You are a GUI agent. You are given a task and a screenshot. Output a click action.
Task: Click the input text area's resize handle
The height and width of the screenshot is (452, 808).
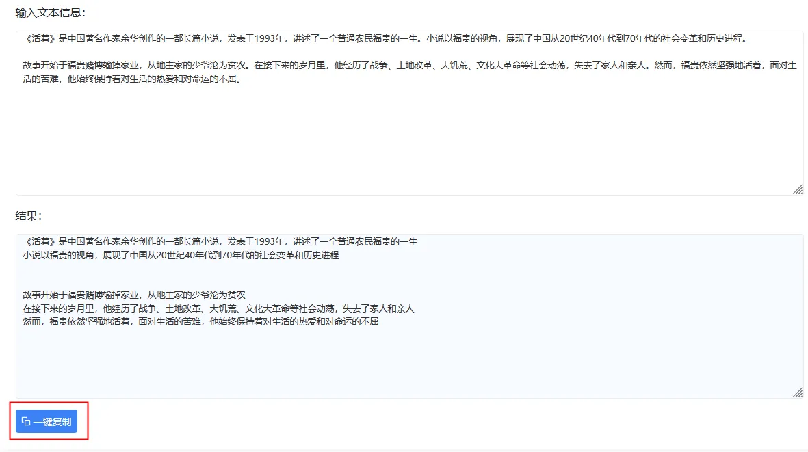click(798, 189)
